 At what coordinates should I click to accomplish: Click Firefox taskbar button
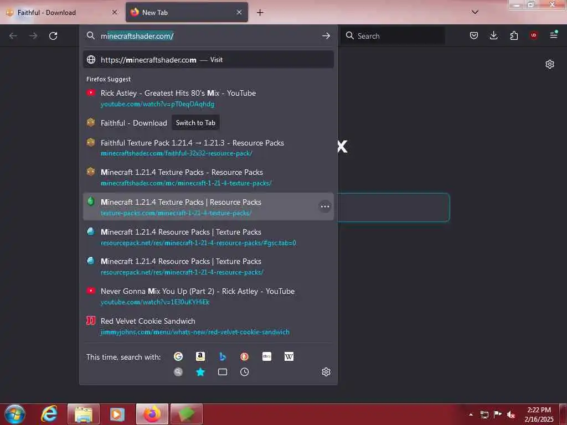(152, 414)
